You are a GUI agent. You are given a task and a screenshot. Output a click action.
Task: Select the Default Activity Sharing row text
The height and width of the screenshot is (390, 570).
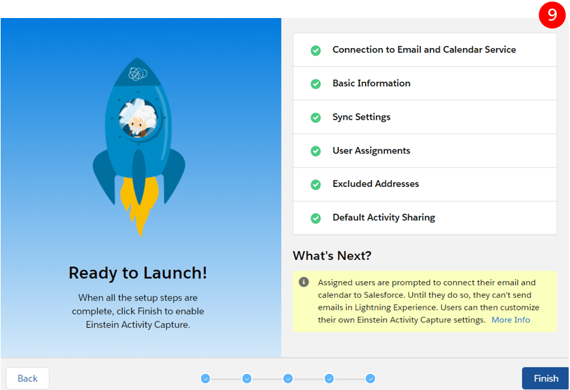click(x=384, y=217)
